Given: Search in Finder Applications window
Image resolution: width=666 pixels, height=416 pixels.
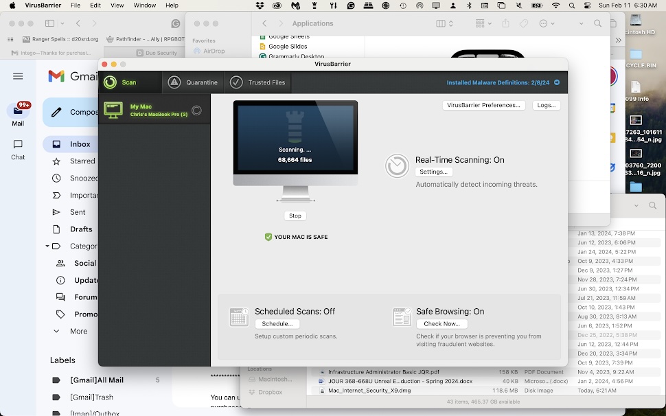Looking at the screenshot, I should [597, 23].
